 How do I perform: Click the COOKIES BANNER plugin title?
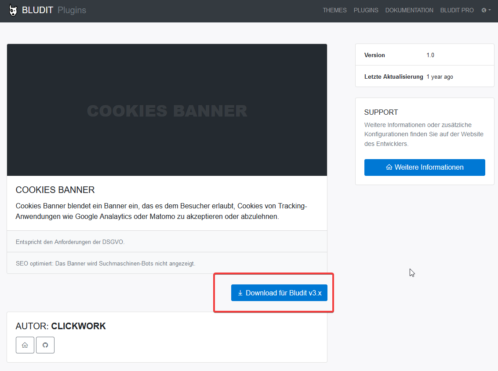coord(55,190)
